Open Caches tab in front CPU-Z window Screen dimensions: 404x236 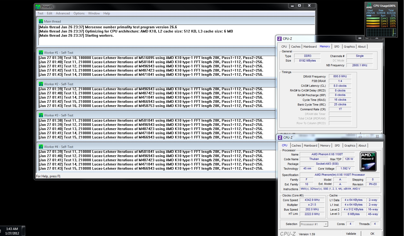tap(296, 146)
